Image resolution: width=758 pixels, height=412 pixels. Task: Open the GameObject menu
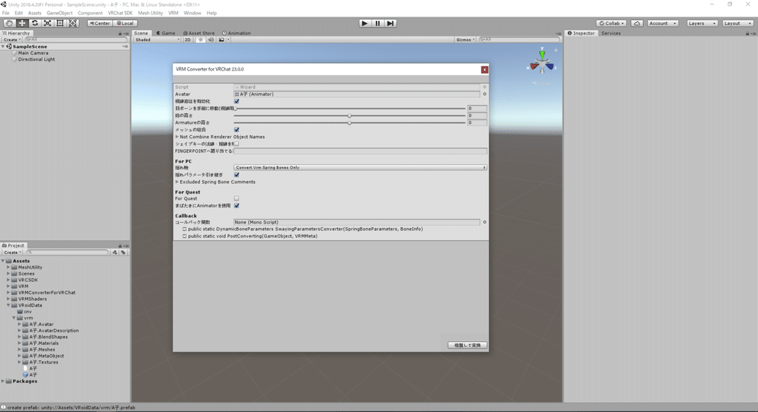59,13
